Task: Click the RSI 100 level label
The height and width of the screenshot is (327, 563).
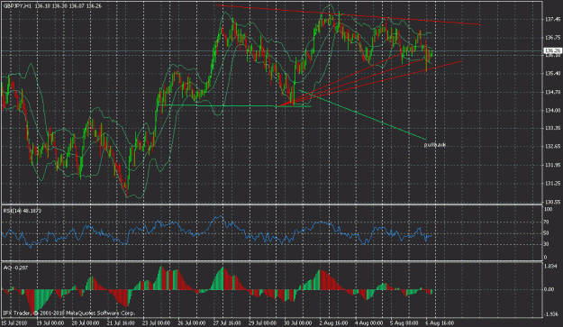Action: [x=548, y=209]
